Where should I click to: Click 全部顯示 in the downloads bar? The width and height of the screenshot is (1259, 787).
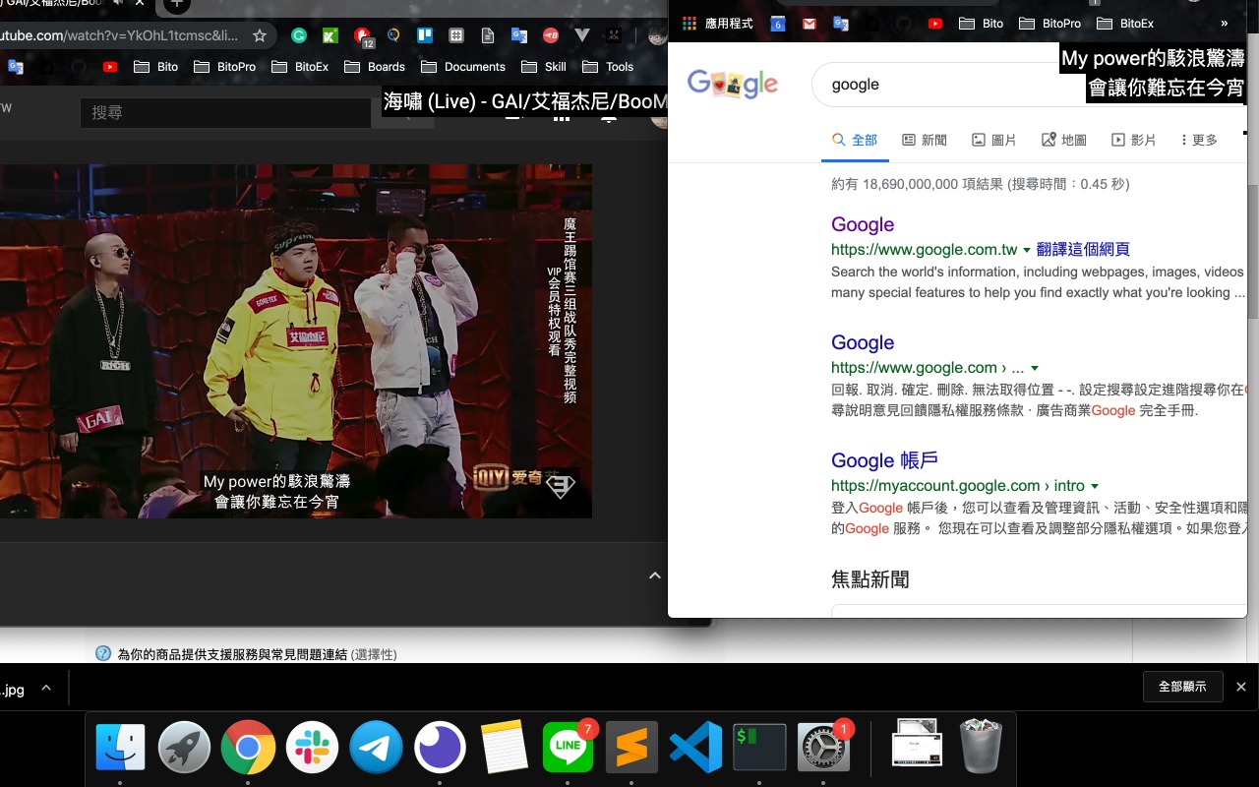[1182, 687]
